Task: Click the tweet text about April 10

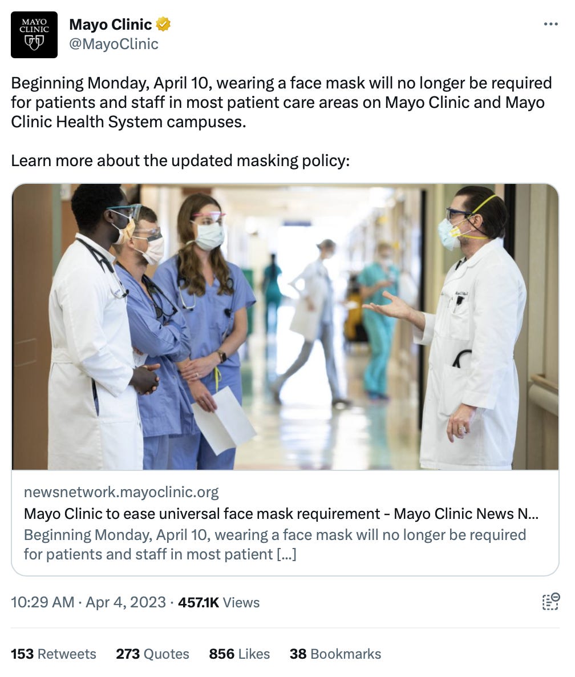Action: [x=281, y=102]
